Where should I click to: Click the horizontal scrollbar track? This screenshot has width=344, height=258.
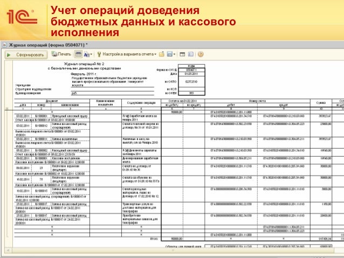pyautogui.click(x=173, y=250)
